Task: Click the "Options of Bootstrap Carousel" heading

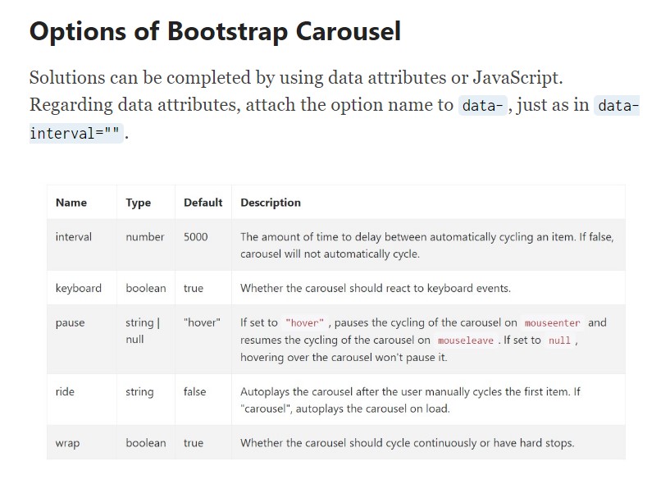Action: tap(215, 31)
